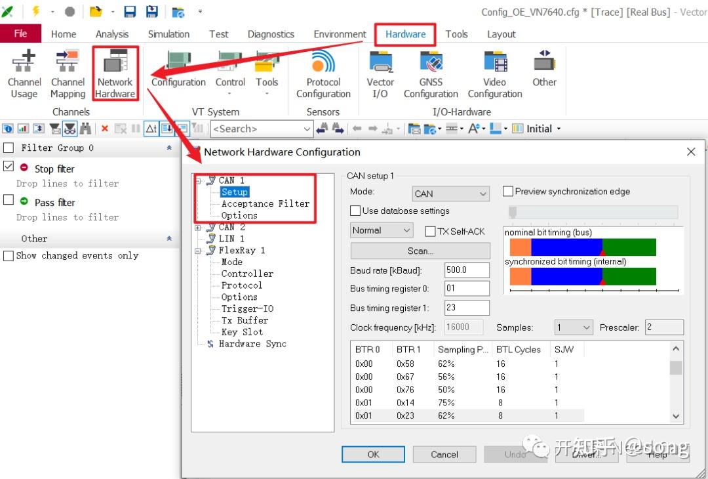Click the red X clear trace icon
708x479 pixels.
click(105, 129)
